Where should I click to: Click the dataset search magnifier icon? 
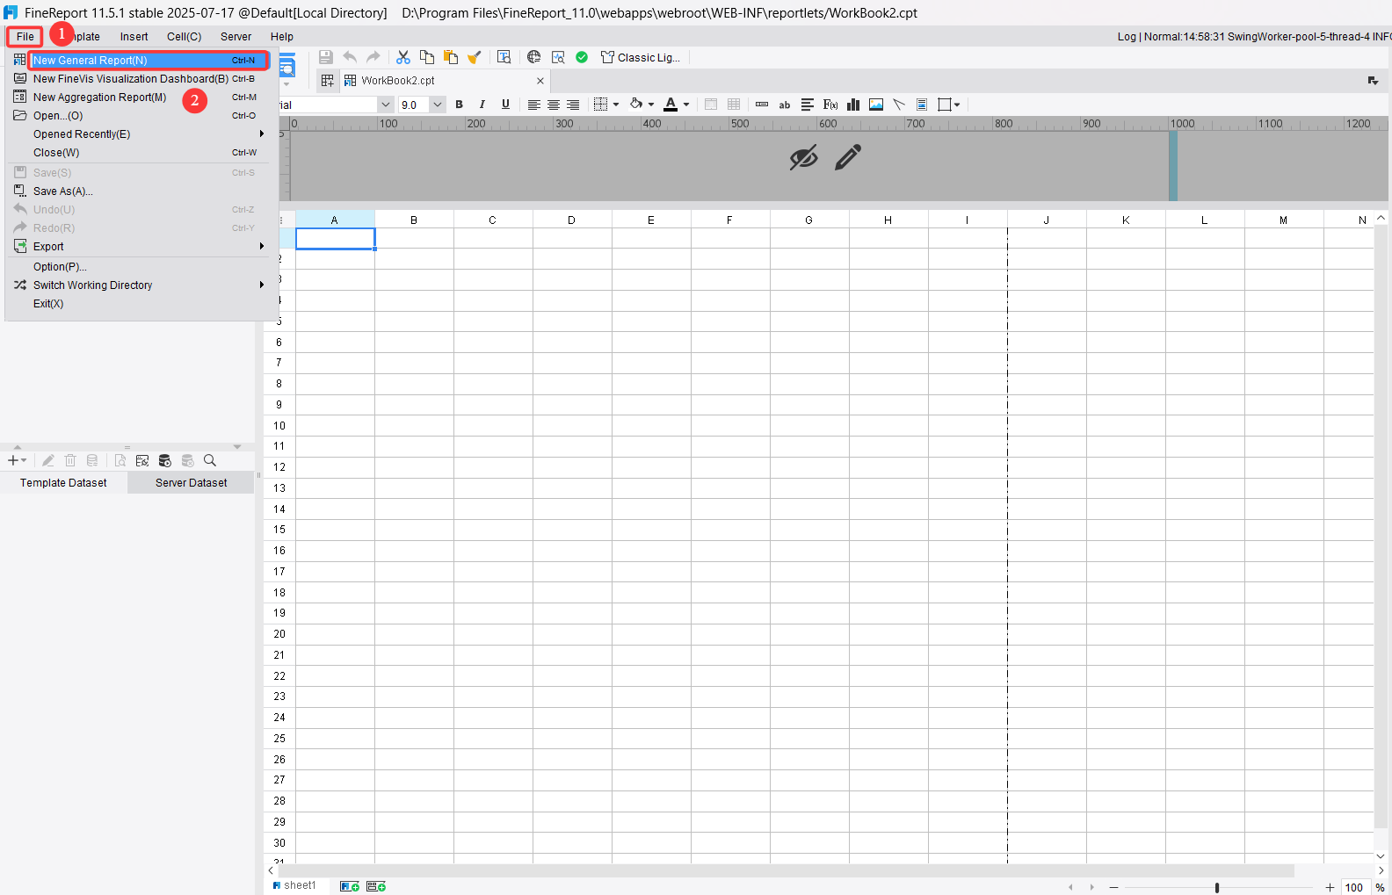click(x=210, y=460)
